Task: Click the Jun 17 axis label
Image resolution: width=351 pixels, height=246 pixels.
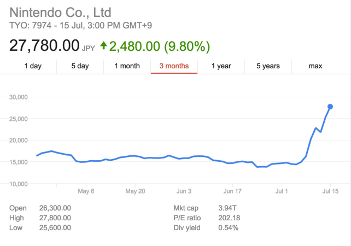Action: point(232,191)
